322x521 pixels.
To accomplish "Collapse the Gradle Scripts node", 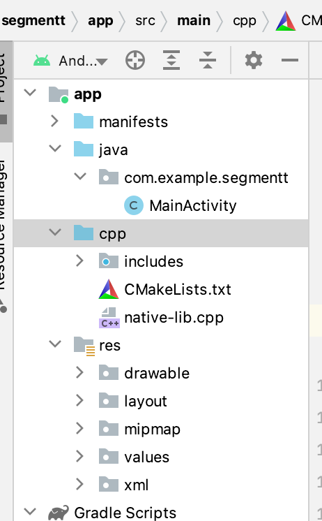I will click(x=30, y=511).
